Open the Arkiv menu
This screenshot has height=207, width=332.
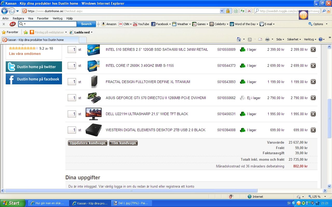pyautogui.click(x=5, y=18)
